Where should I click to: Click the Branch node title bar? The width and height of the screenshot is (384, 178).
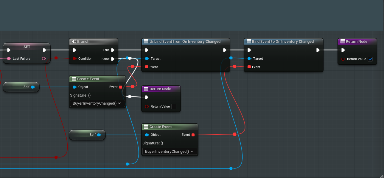click(x=94, y=42)
